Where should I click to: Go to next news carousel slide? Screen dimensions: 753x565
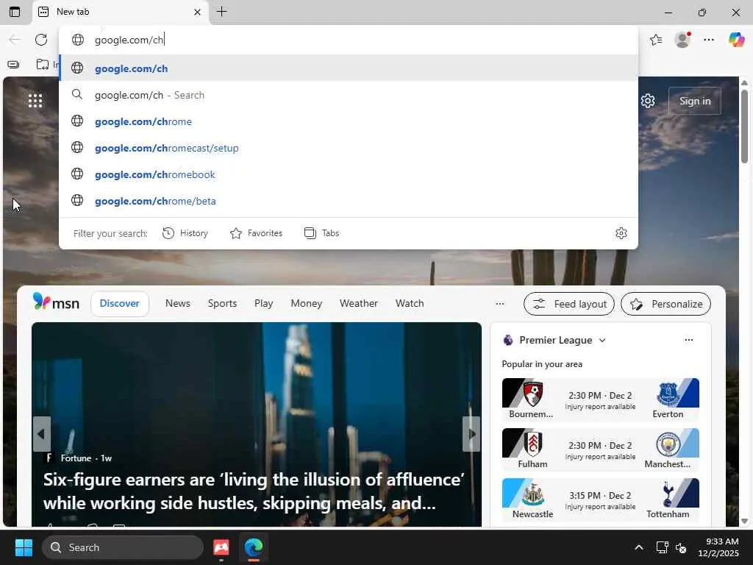click(471, 434)
